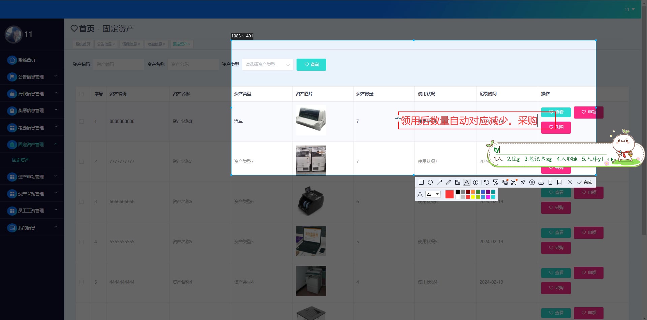Image resolution: width=647 pixels, height=320 pixels.
Task: Pick the black color swatch
Action: [458, 192]
